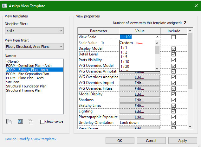Click the Duplicate view template icon
Viewport: 201px width, 147px height.
[x=9, y=122]
